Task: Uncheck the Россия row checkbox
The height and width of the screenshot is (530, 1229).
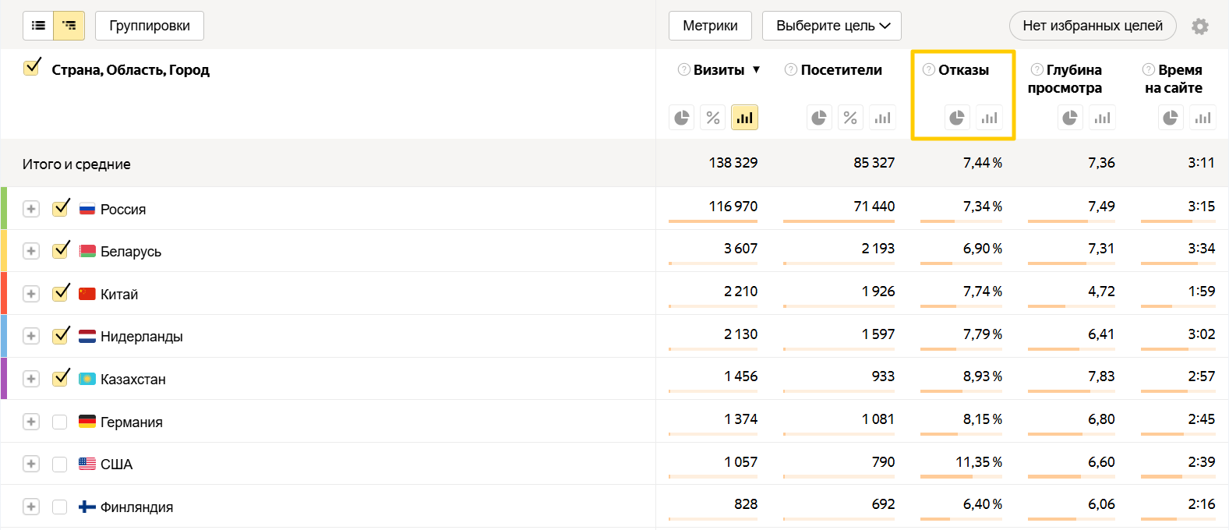Action: (60, 209)
